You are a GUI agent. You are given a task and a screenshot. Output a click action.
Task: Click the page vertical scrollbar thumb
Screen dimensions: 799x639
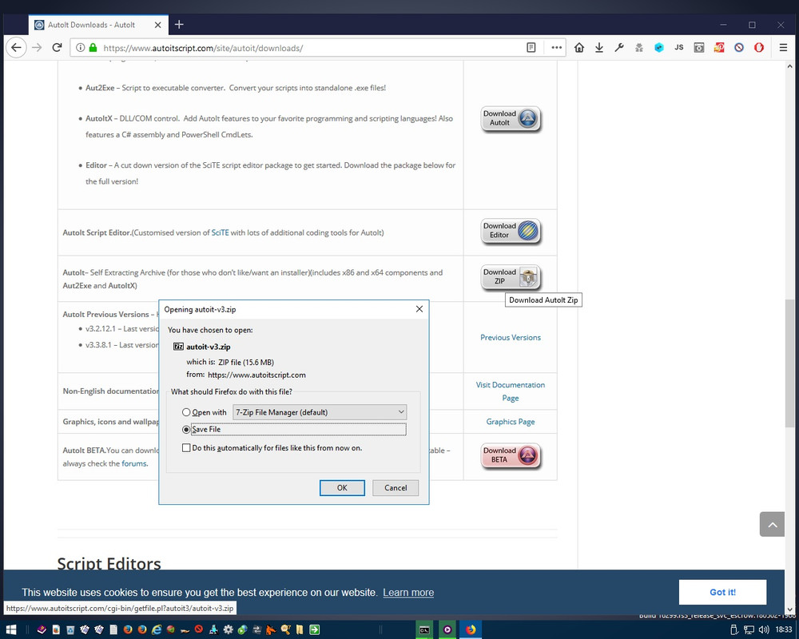coord(789,363)
